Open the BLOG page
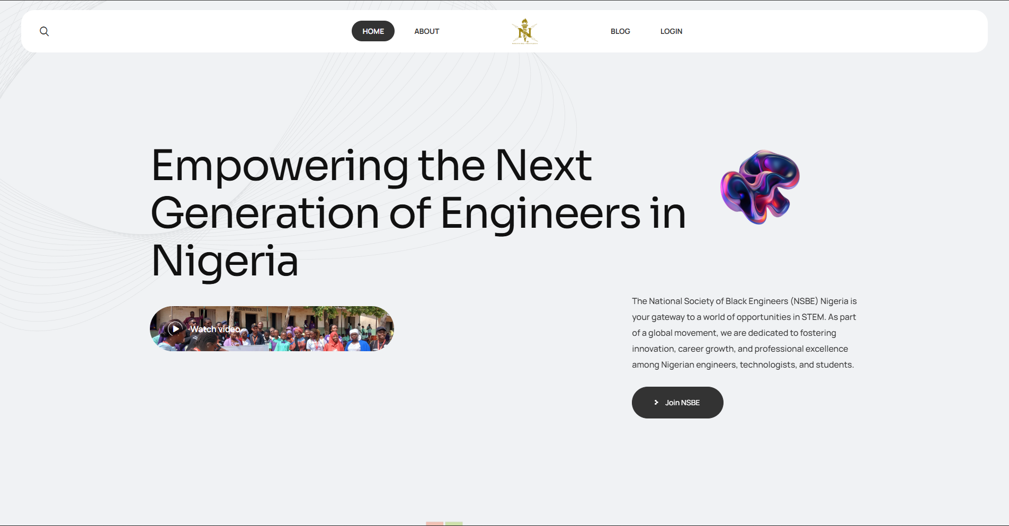Screen dimensions: 1009x526 (620, 31)
